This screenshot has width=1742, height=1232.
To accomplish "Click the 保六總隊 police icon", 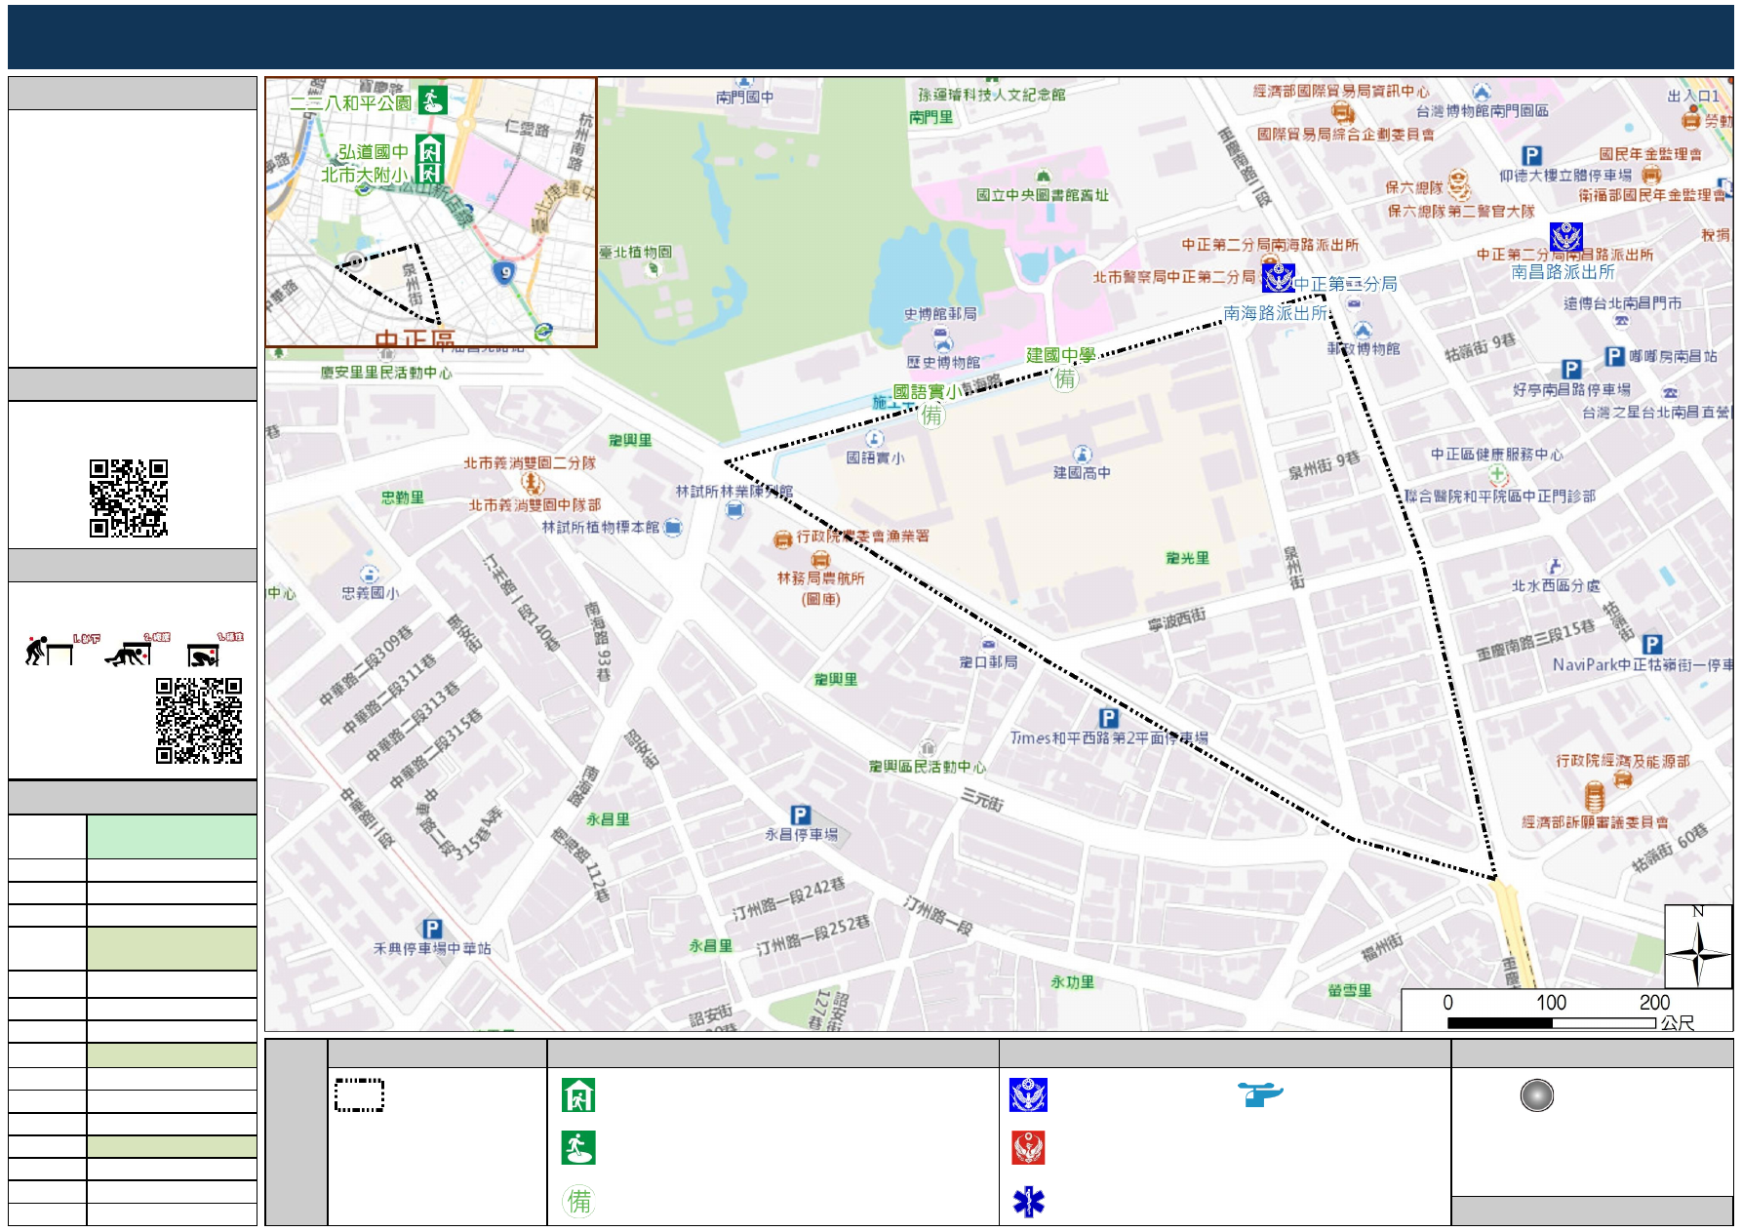I will click(1458, 183).
